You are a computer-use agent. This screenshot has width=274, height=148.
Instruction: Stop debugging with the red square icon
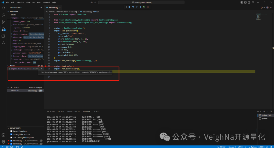(x=148, y=7)
